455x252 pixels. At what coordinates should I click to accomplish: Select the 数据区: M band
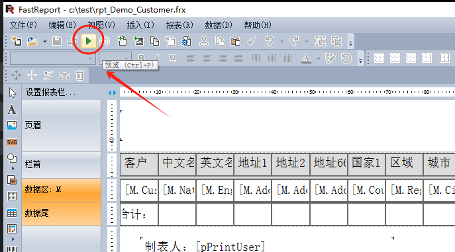pyautogui.click(x=62, y=190)
